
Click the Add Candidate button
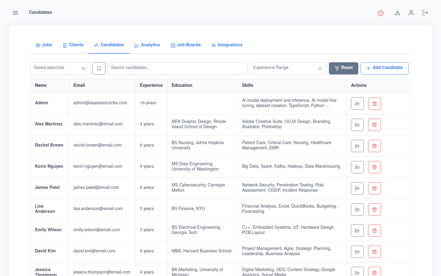coord(384,68)
